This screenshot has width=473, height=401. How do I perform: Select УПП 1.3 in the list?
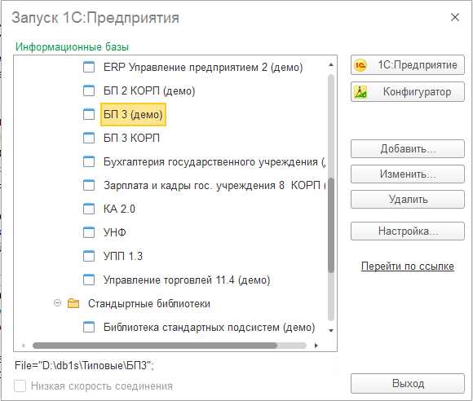(x=123, y=256)
